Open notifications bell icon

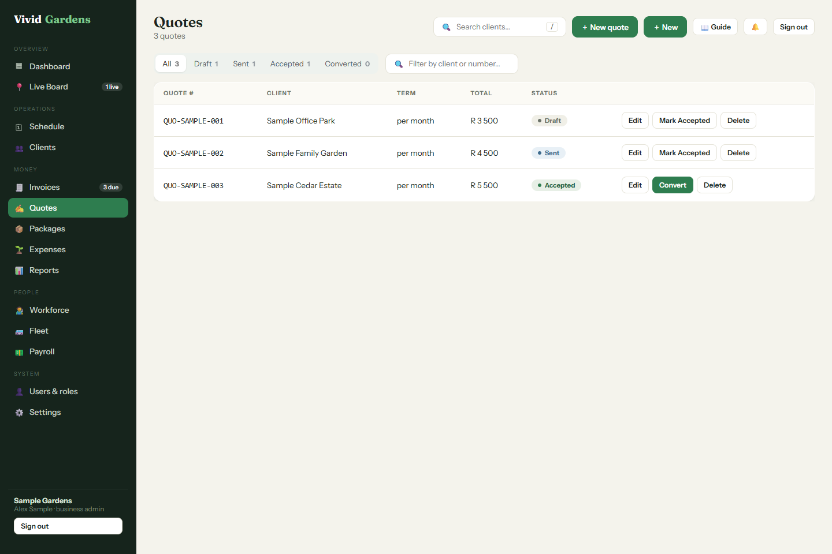click(x=755, y=27)
